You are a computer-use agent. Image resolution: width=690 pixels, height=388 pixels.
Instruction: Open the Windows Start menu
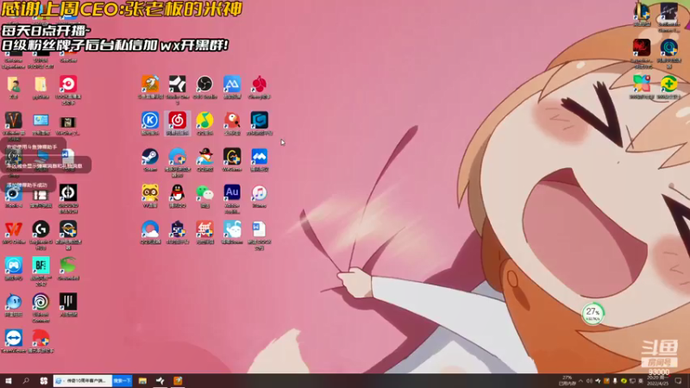tap(9, 381)
